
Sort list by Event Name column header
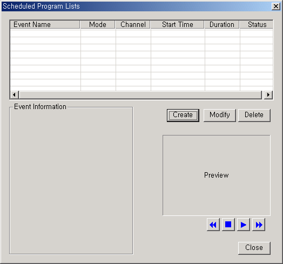coord(45,24)
